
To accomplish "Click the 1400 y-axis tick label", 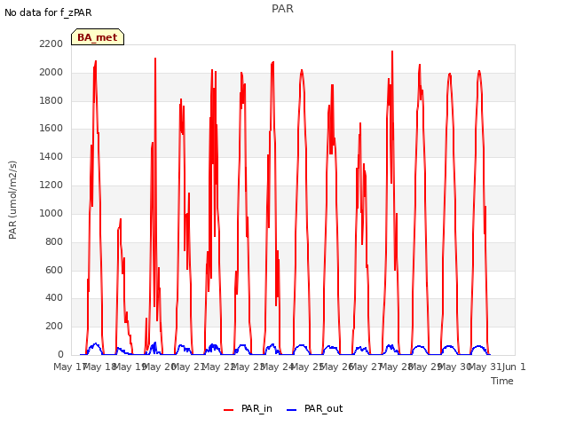I will [x=51, y=156].
